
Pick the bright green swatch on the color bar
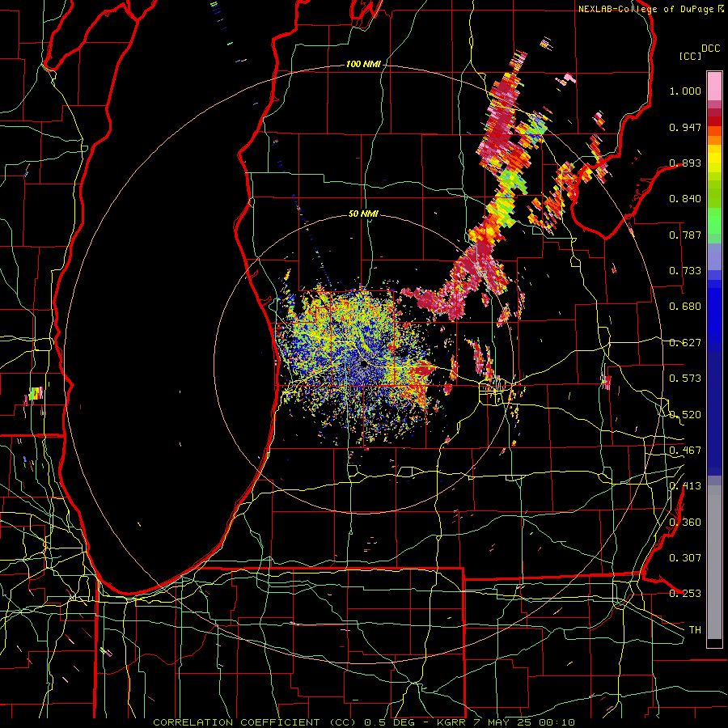click(x=714, y=221)
